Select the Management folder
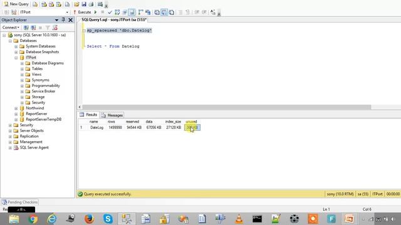 coord(31,142)
